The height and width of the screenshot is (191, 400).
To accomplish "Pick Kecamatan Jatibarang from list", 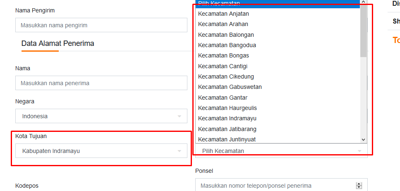I will (x=227, y=129).
